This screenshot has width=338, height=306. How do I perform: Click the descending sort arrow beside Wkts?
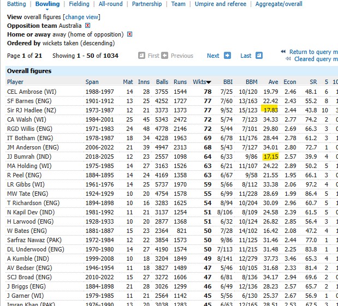point(208,82)
